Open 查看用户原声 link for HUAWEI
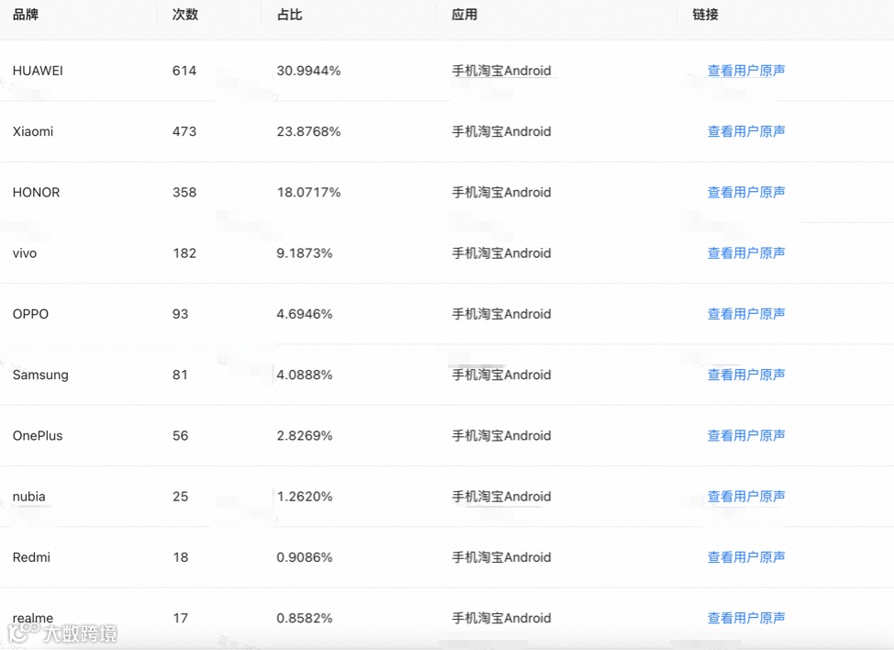 click(745, 71)
